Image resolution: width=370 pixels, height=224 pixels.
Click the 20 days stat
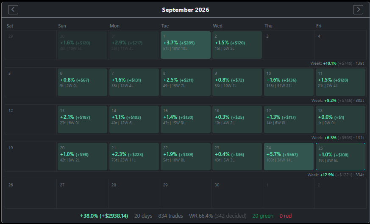(143, 216)
